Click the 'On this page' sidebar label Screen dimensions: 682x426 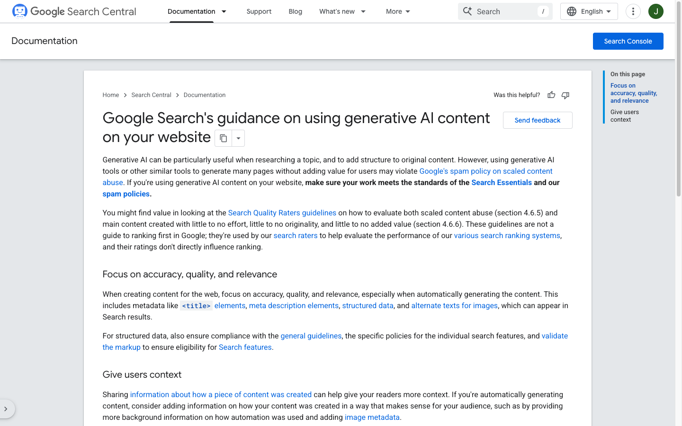coord(628,74)
